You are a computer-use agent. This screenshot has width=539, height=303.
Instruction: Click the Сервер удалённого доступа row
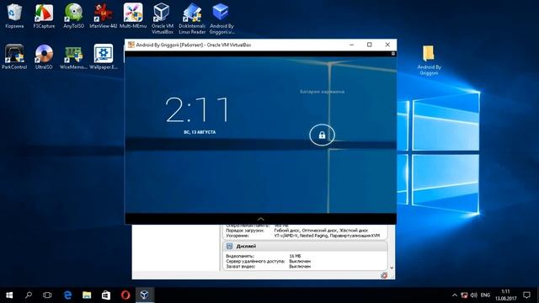268,261
